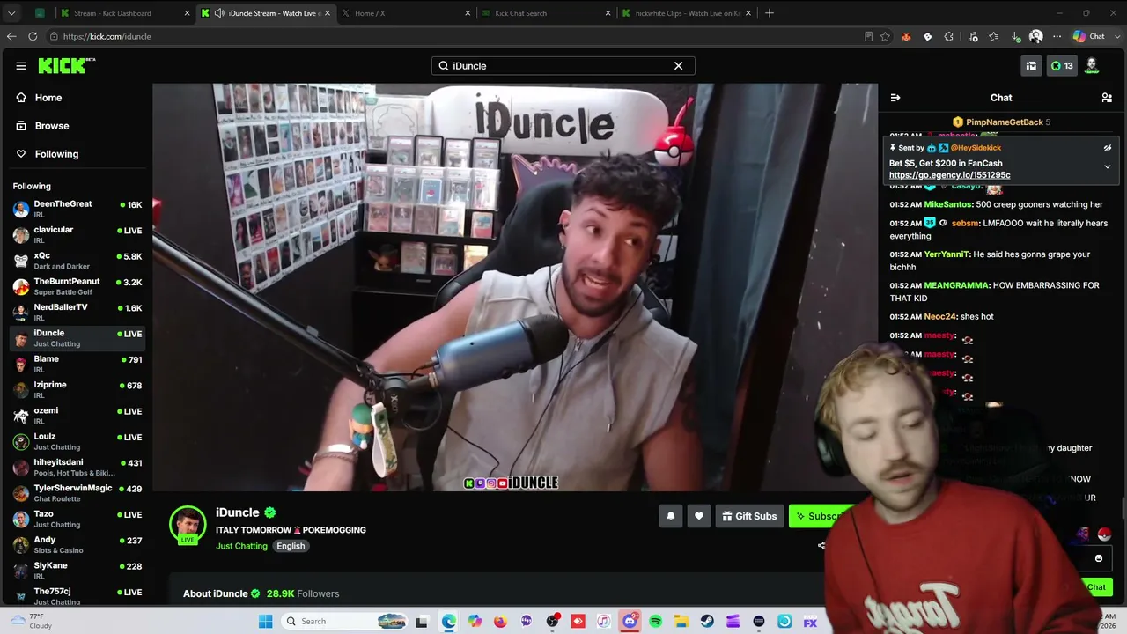This screenshot has width=1127, height=634.
Task: Select the Pokeball emote above chat input
Action: (1104, 534)
